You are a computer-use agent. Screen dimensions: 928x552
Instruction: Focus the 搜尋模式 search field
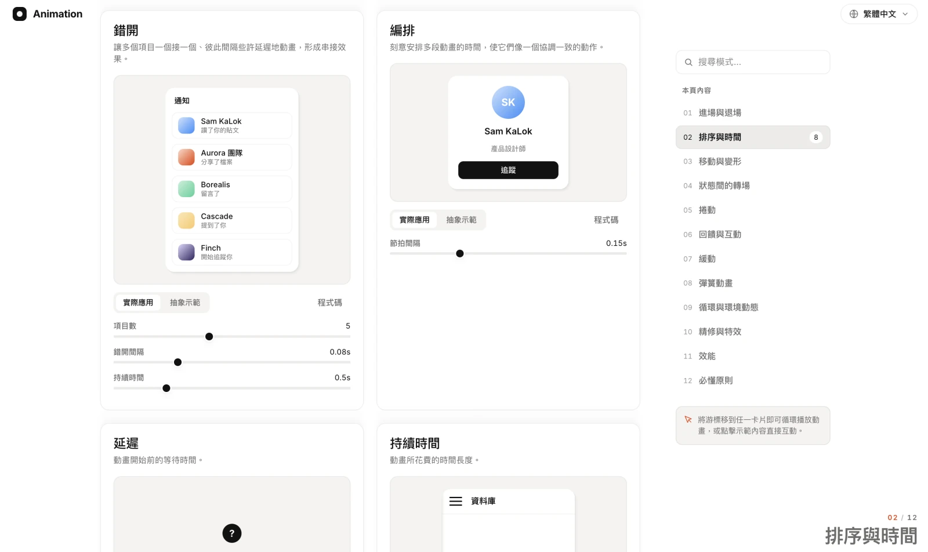click(x=753, y=62)
